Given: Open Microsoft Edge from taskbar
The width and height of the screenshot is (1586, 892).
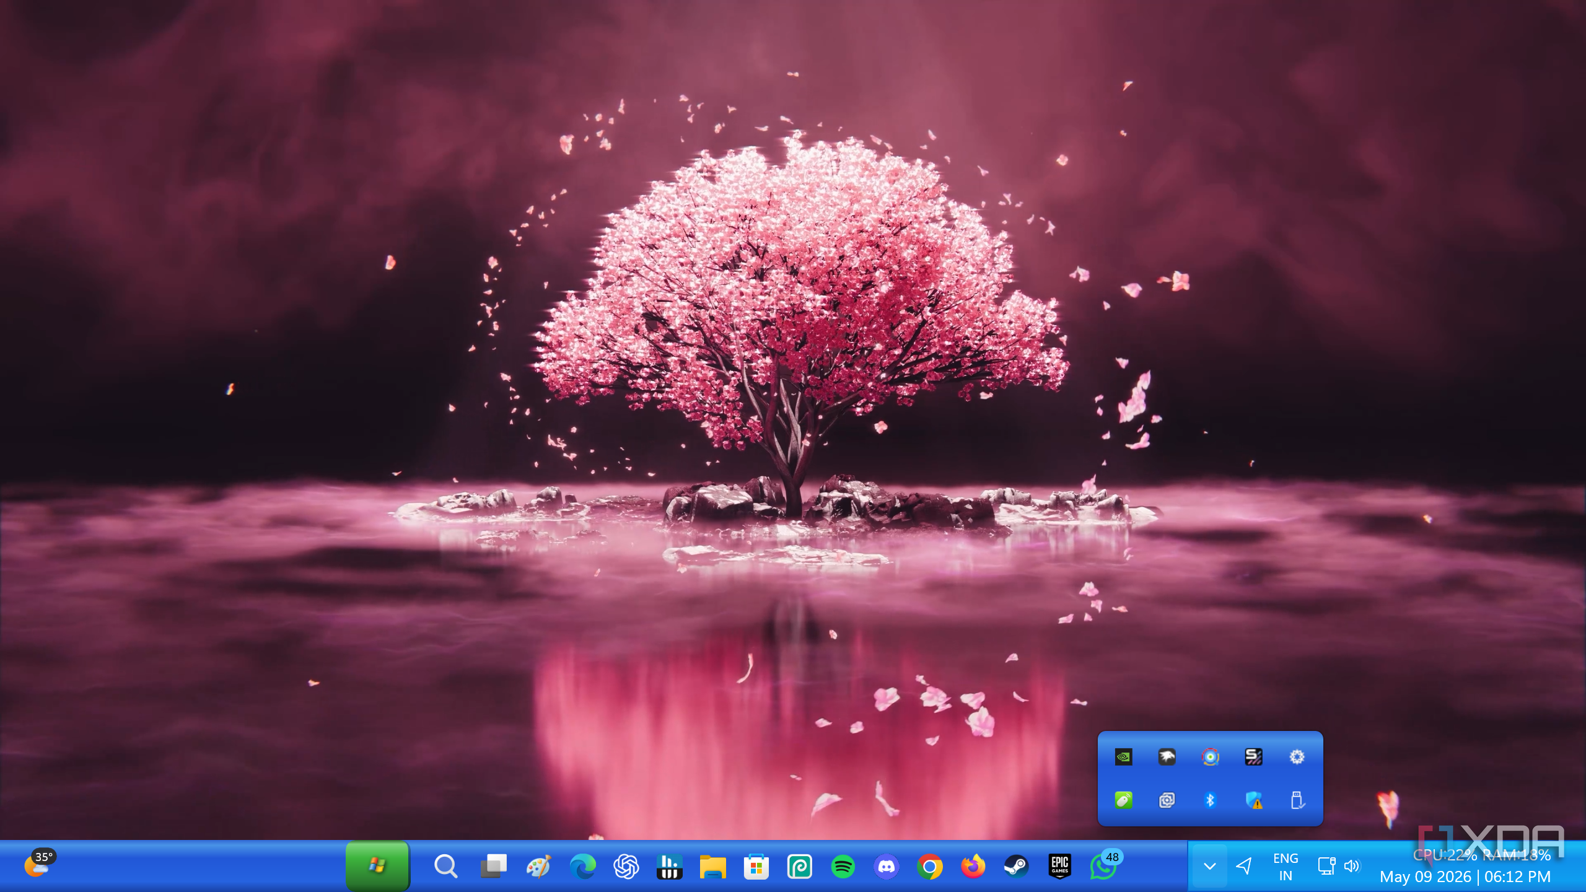Looking at the screenshot, I should (582, 866).
